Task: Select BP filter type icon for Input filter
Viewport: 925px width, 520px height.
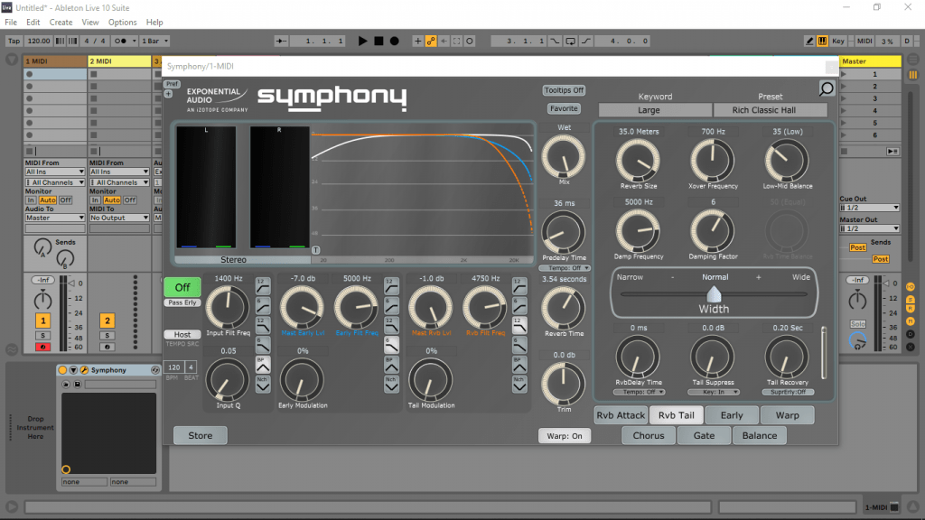Action: tap(263, 365)
